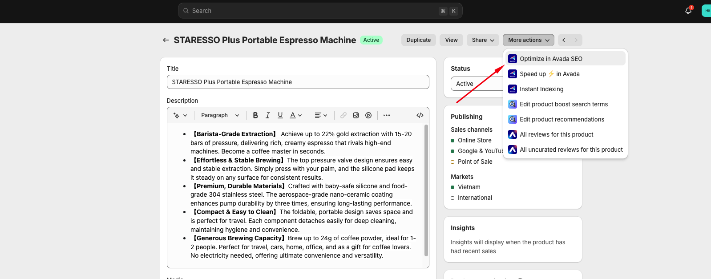Switch description editor to HTML view
The width and height of the screenshot is (711, 279).
420,115
